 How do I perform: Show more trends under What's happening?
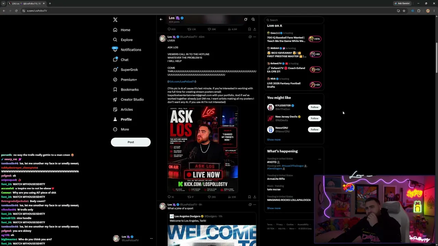[274, 208]
